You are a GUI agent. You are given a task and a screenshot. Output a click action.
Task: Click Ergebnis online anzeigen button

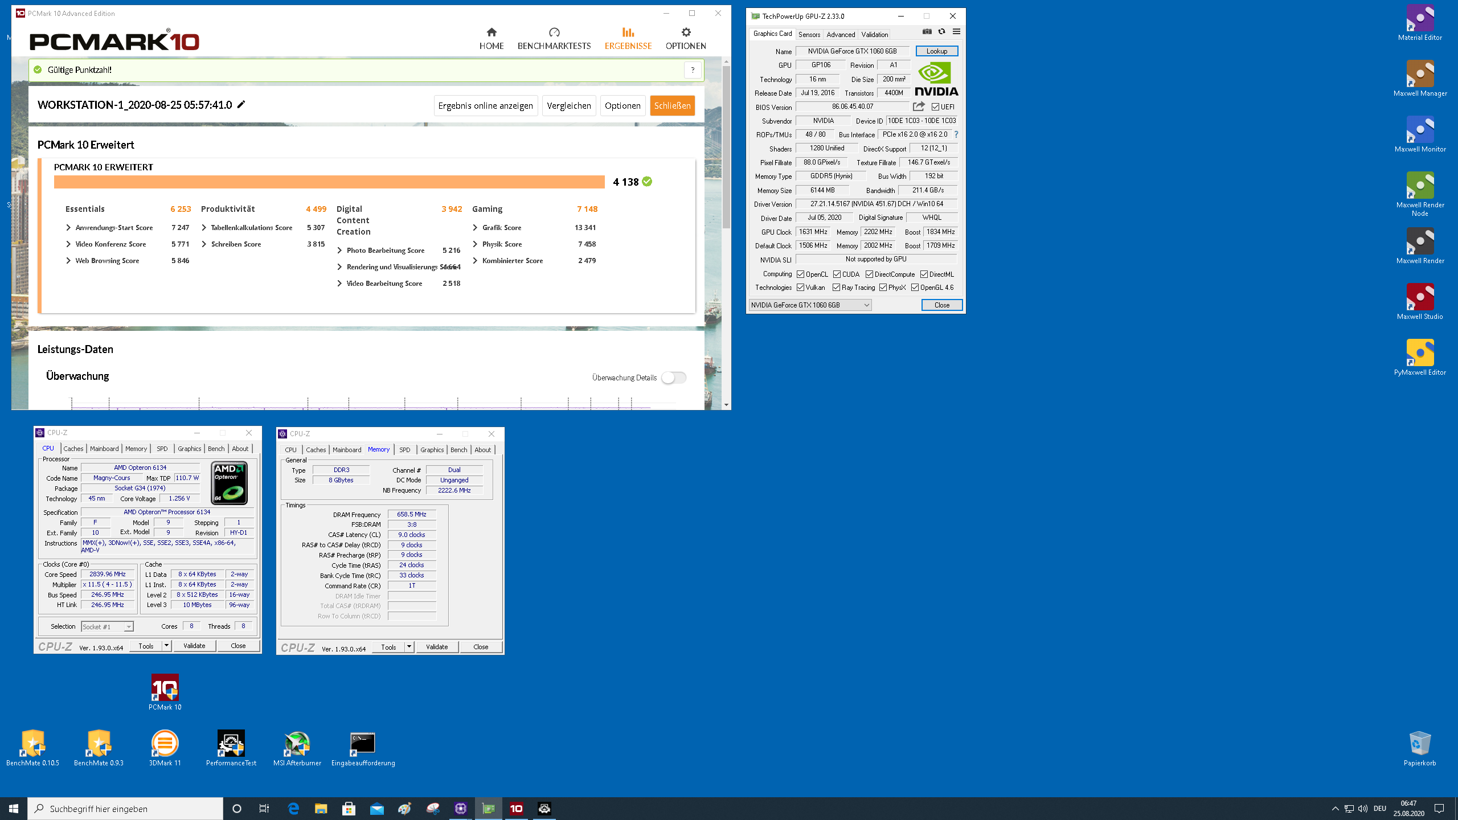[x=485, y=105]
